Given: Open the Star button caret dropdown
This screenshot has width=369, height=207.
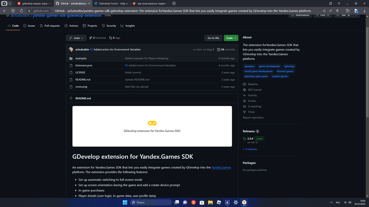Looking at the screenshot, I should pos(356,15).
